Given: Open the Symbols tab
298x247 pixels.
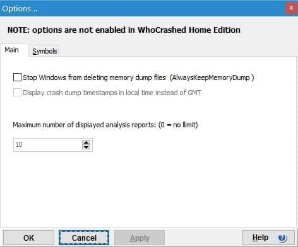Looking at the screenshot, I should click(45, 51).
